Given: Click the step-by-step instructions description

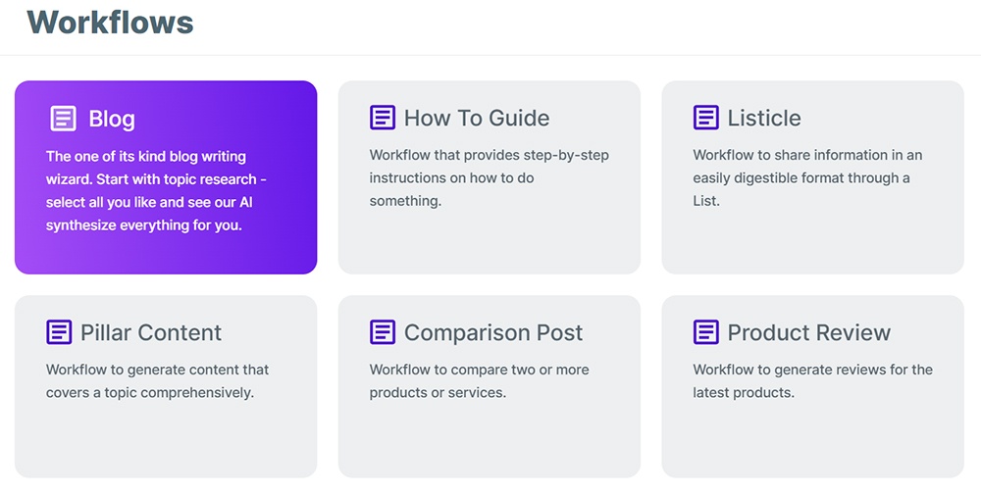Looking at the screenshot, I should pyautogui.click(x=490, y=177).
